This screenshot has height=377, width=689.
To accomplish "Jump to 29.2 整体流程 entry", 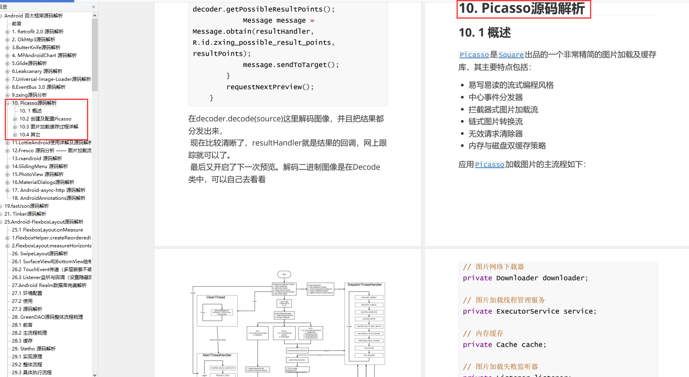I will 27,365.
